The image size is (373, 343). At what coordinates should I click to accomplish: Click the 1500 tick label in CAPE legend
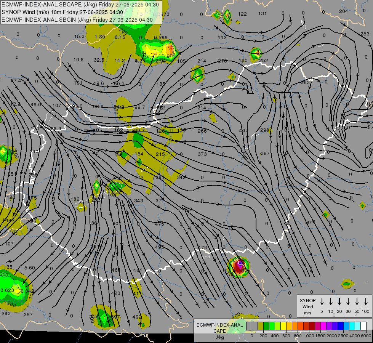[320, 336]
